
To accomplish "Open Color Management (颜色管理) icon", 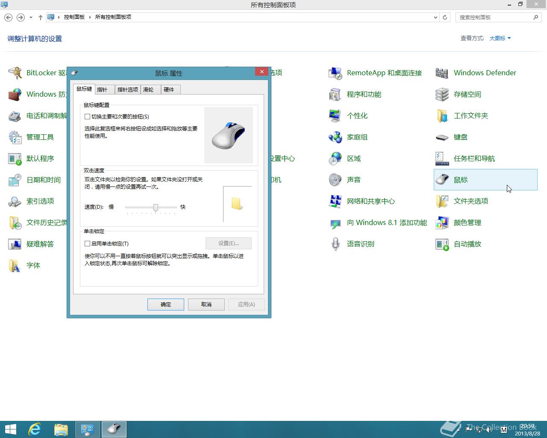I will tap(442, 222).
